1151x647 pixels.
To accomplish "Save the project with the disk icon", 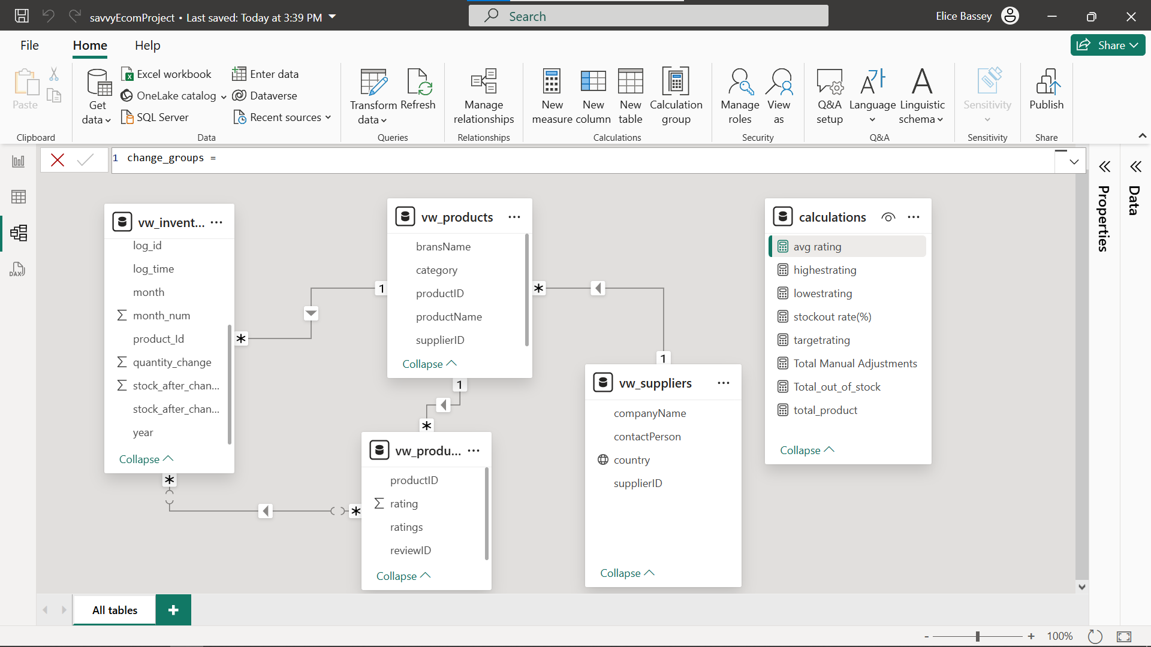I will point(22,16).
